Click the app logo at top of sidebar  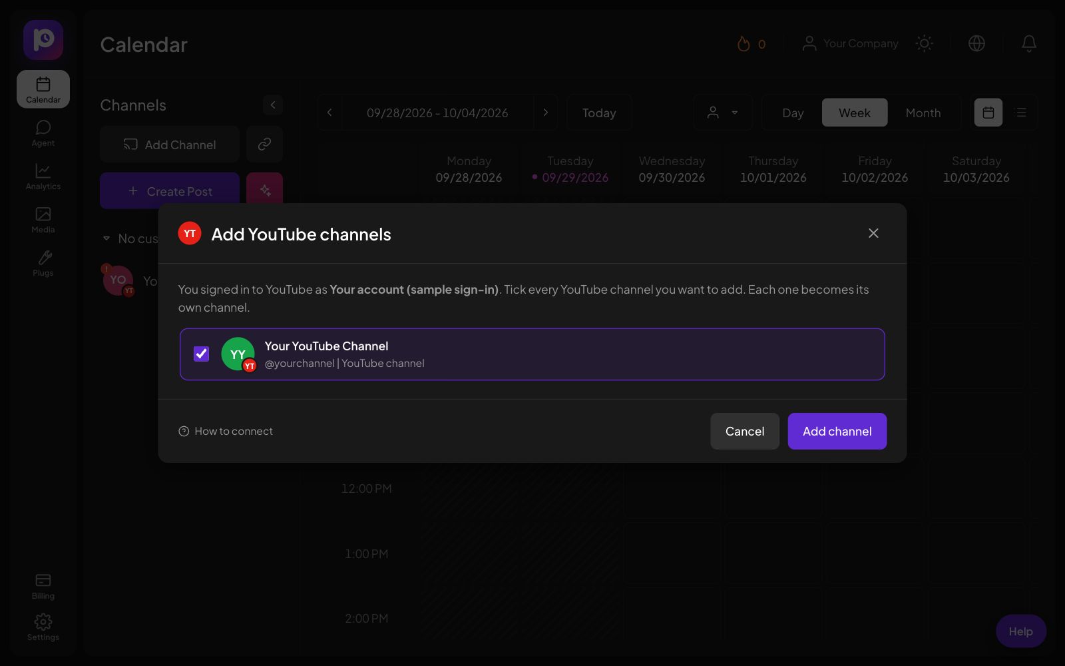pyautogui.click(x=43, y=40)
